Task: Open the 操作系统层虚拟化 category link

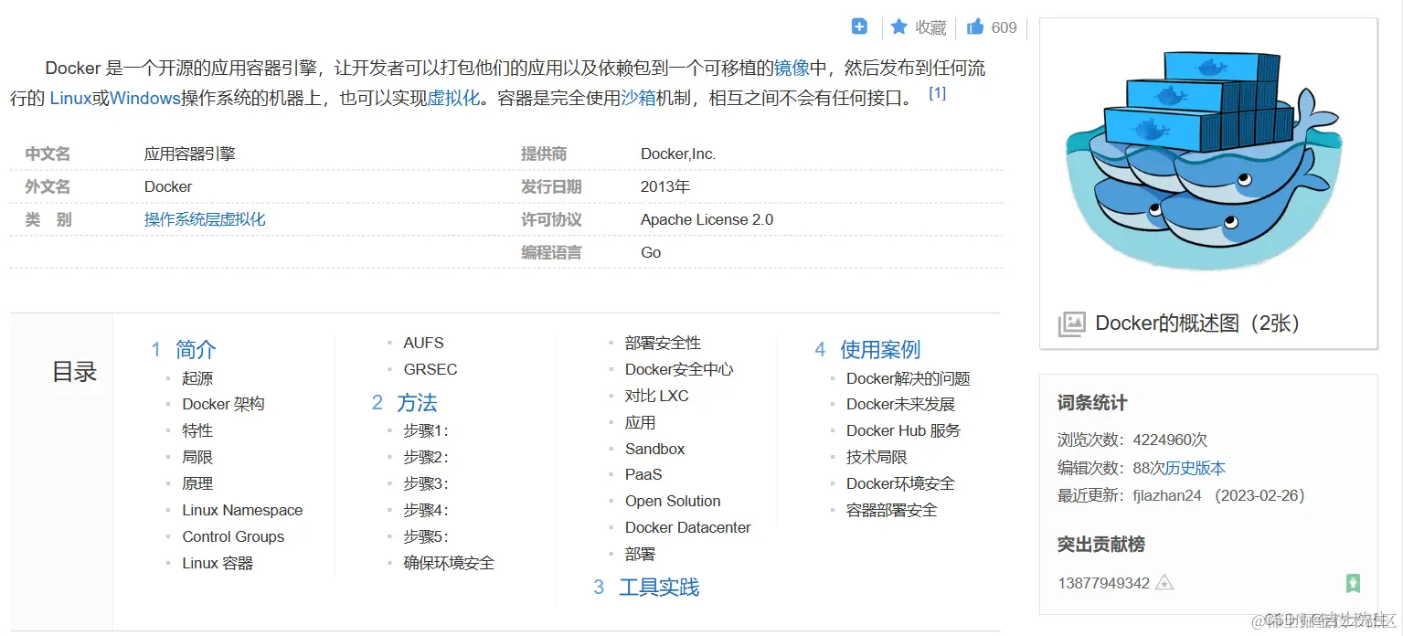Action: (x=204, y=219)
